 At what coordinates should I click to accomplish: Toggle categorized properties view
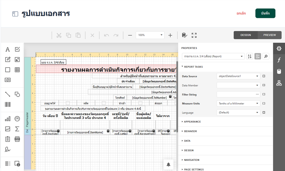tap(257, 56)
